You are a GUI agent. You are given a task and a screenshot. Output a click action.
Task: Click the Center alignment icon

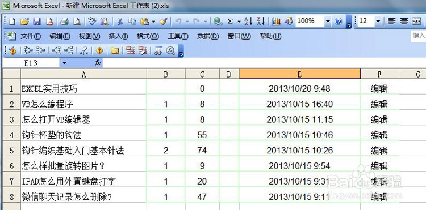(x=404, y=21)
